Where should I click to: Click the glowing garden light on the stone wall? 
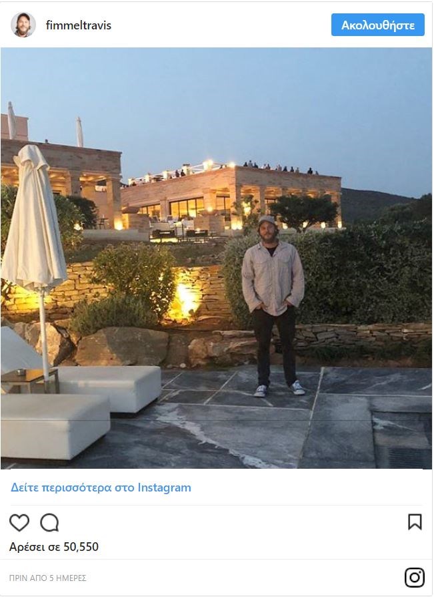pos(186,301)
